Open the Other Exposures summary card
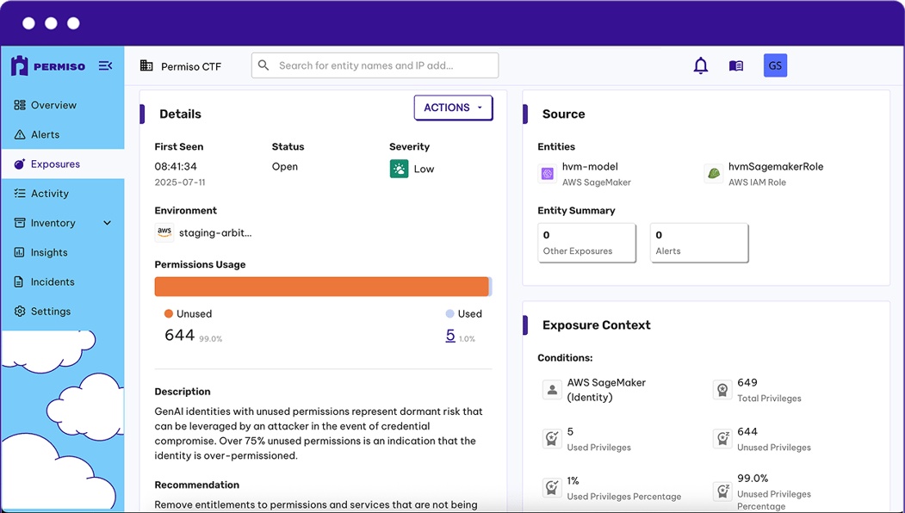Image resolution: width=905 pixels, height=513 pixels. coord(586,243)
